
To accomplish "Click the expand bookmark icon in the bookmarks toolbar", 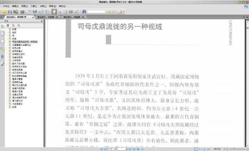I will pos(13,25).
